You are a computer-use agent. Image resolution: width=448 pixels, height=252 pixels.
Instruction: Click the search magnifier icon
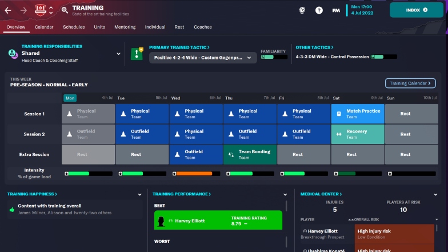click(x=65, y=10)
